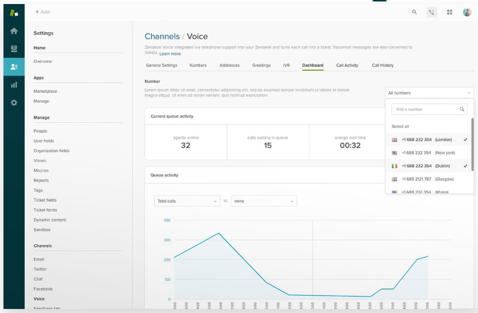The height and width of the screenshot is (313, 478).
Task: Open the Reporting bar chart icon
Action: pyautogui.click(x=14, y=85)
